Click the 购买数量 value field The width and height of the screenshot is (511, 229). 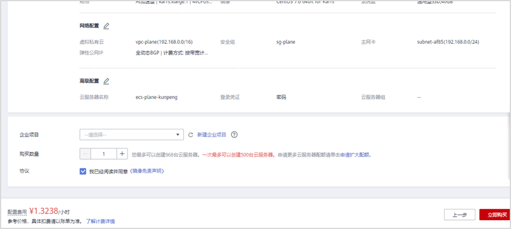(x=104, y=154)
